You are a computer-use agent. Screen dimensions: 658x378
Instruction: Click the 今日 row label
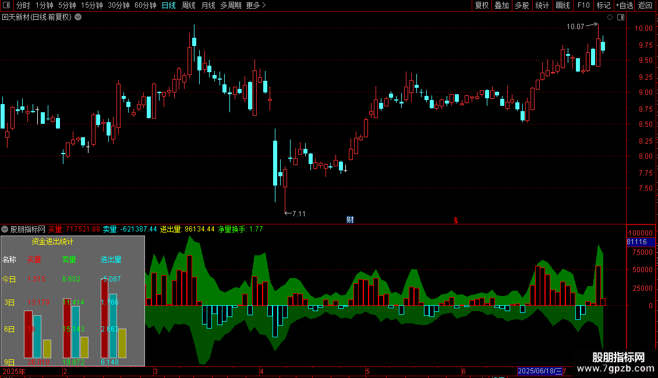[x=9, y=279]
